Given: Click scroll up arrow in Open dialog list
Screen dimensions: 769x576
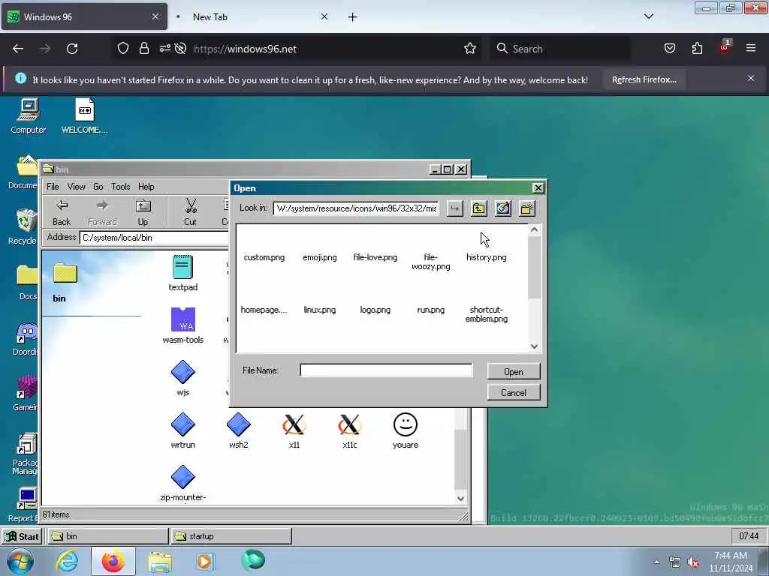Looking at the screenshot, I should point(534,229).
